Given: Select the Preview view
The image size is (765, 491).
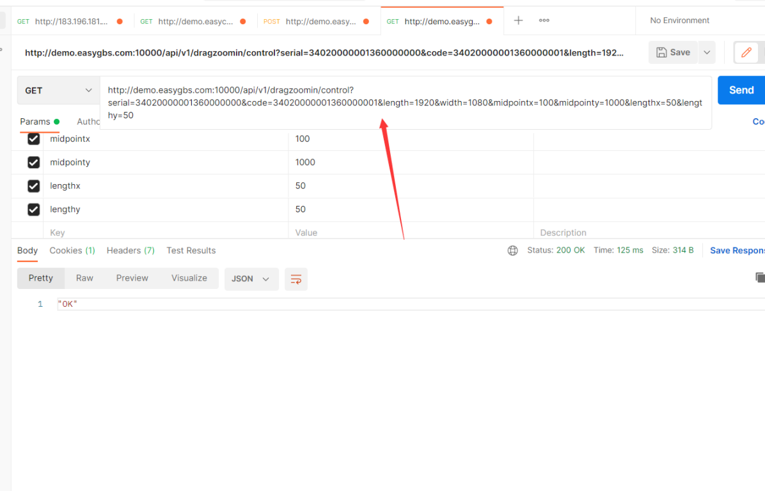Looking at the screenshot, I should pos(132,278).
